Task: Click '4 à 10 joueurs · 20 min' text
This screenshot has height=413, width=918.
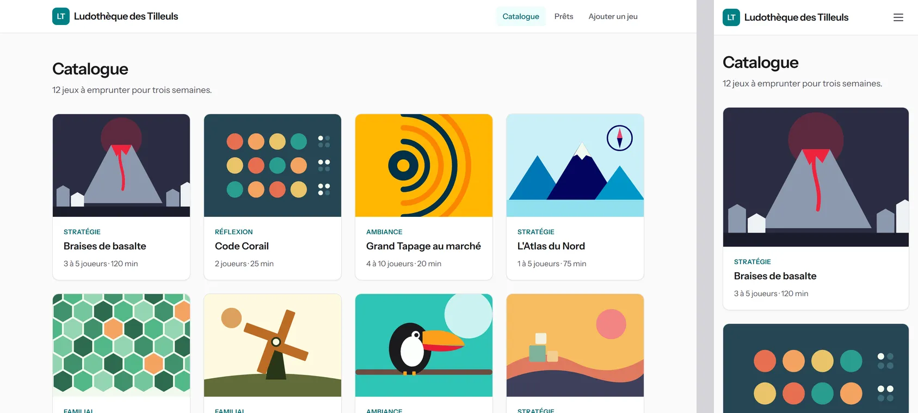Action: [x=404, y=264]
